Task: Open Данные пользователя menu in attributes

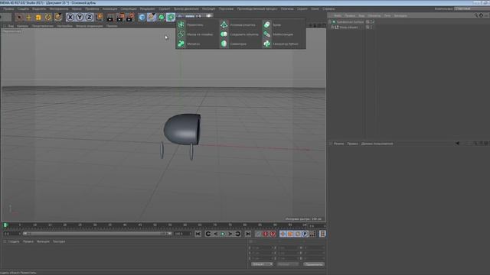Action: tap(377, 144)
